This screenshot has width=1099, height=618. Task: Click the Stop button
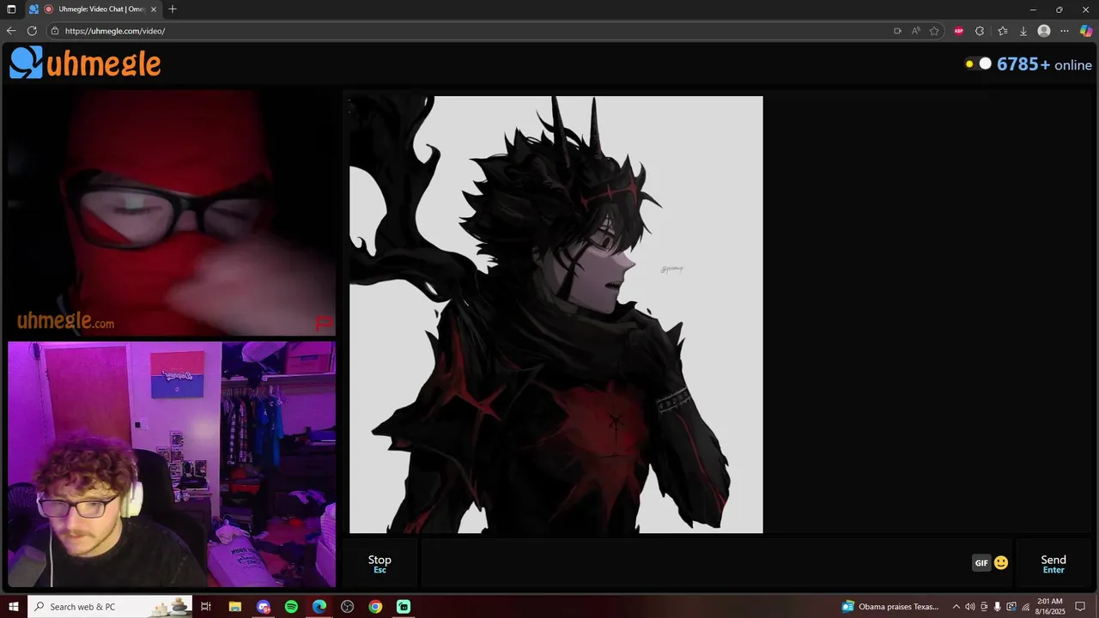(x=379, y=563)
